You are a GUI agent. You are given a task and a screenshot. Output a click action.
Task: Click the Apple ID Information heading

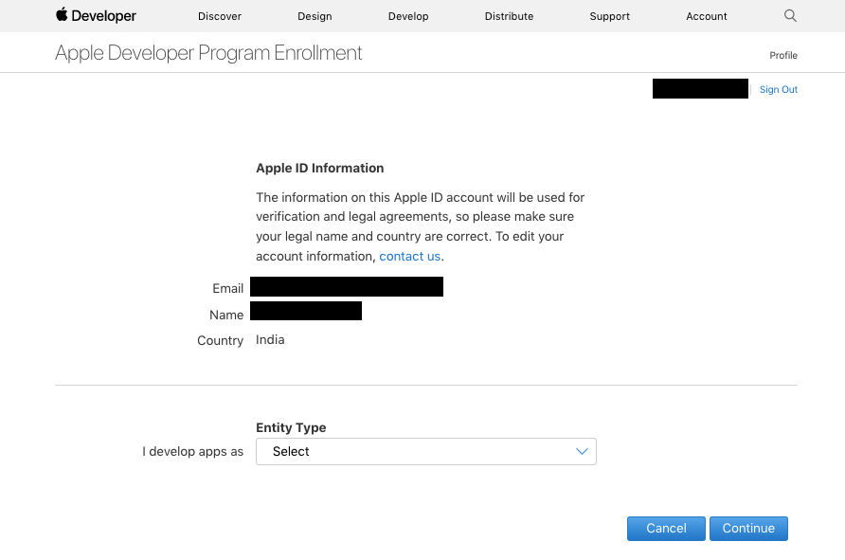point(319,168)
